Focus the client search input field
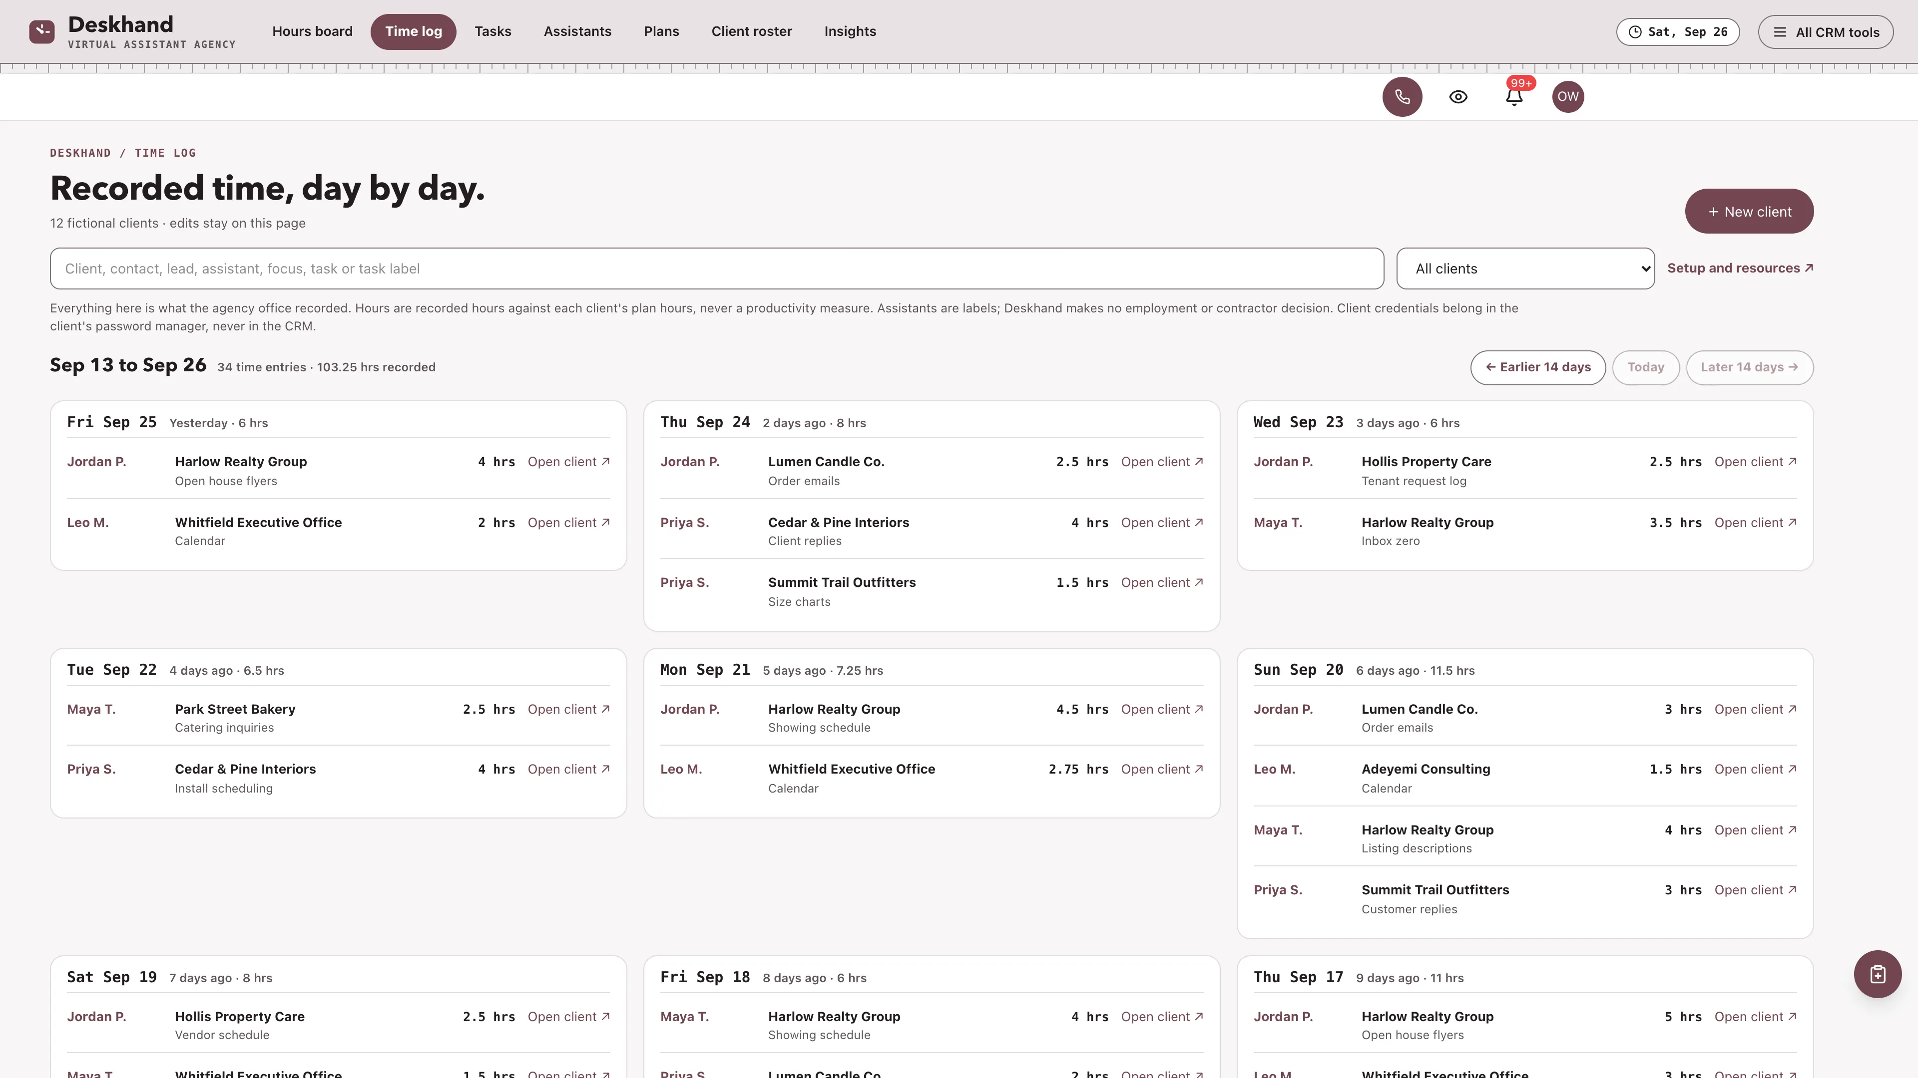This screenshot has height=1078, width=1918. 716,269
